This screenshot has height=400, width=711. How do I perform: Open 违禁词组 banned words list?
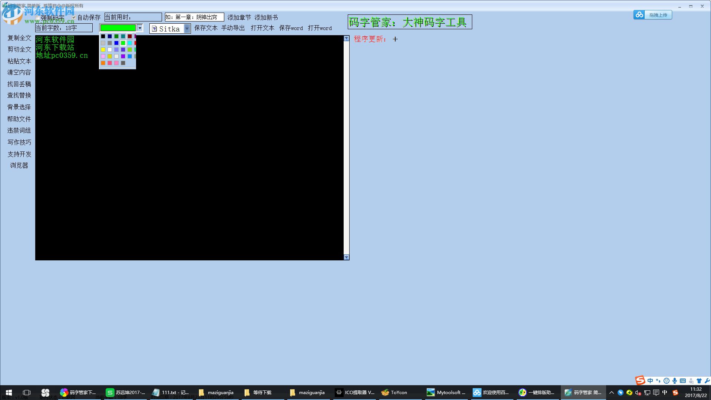[19, 130]
